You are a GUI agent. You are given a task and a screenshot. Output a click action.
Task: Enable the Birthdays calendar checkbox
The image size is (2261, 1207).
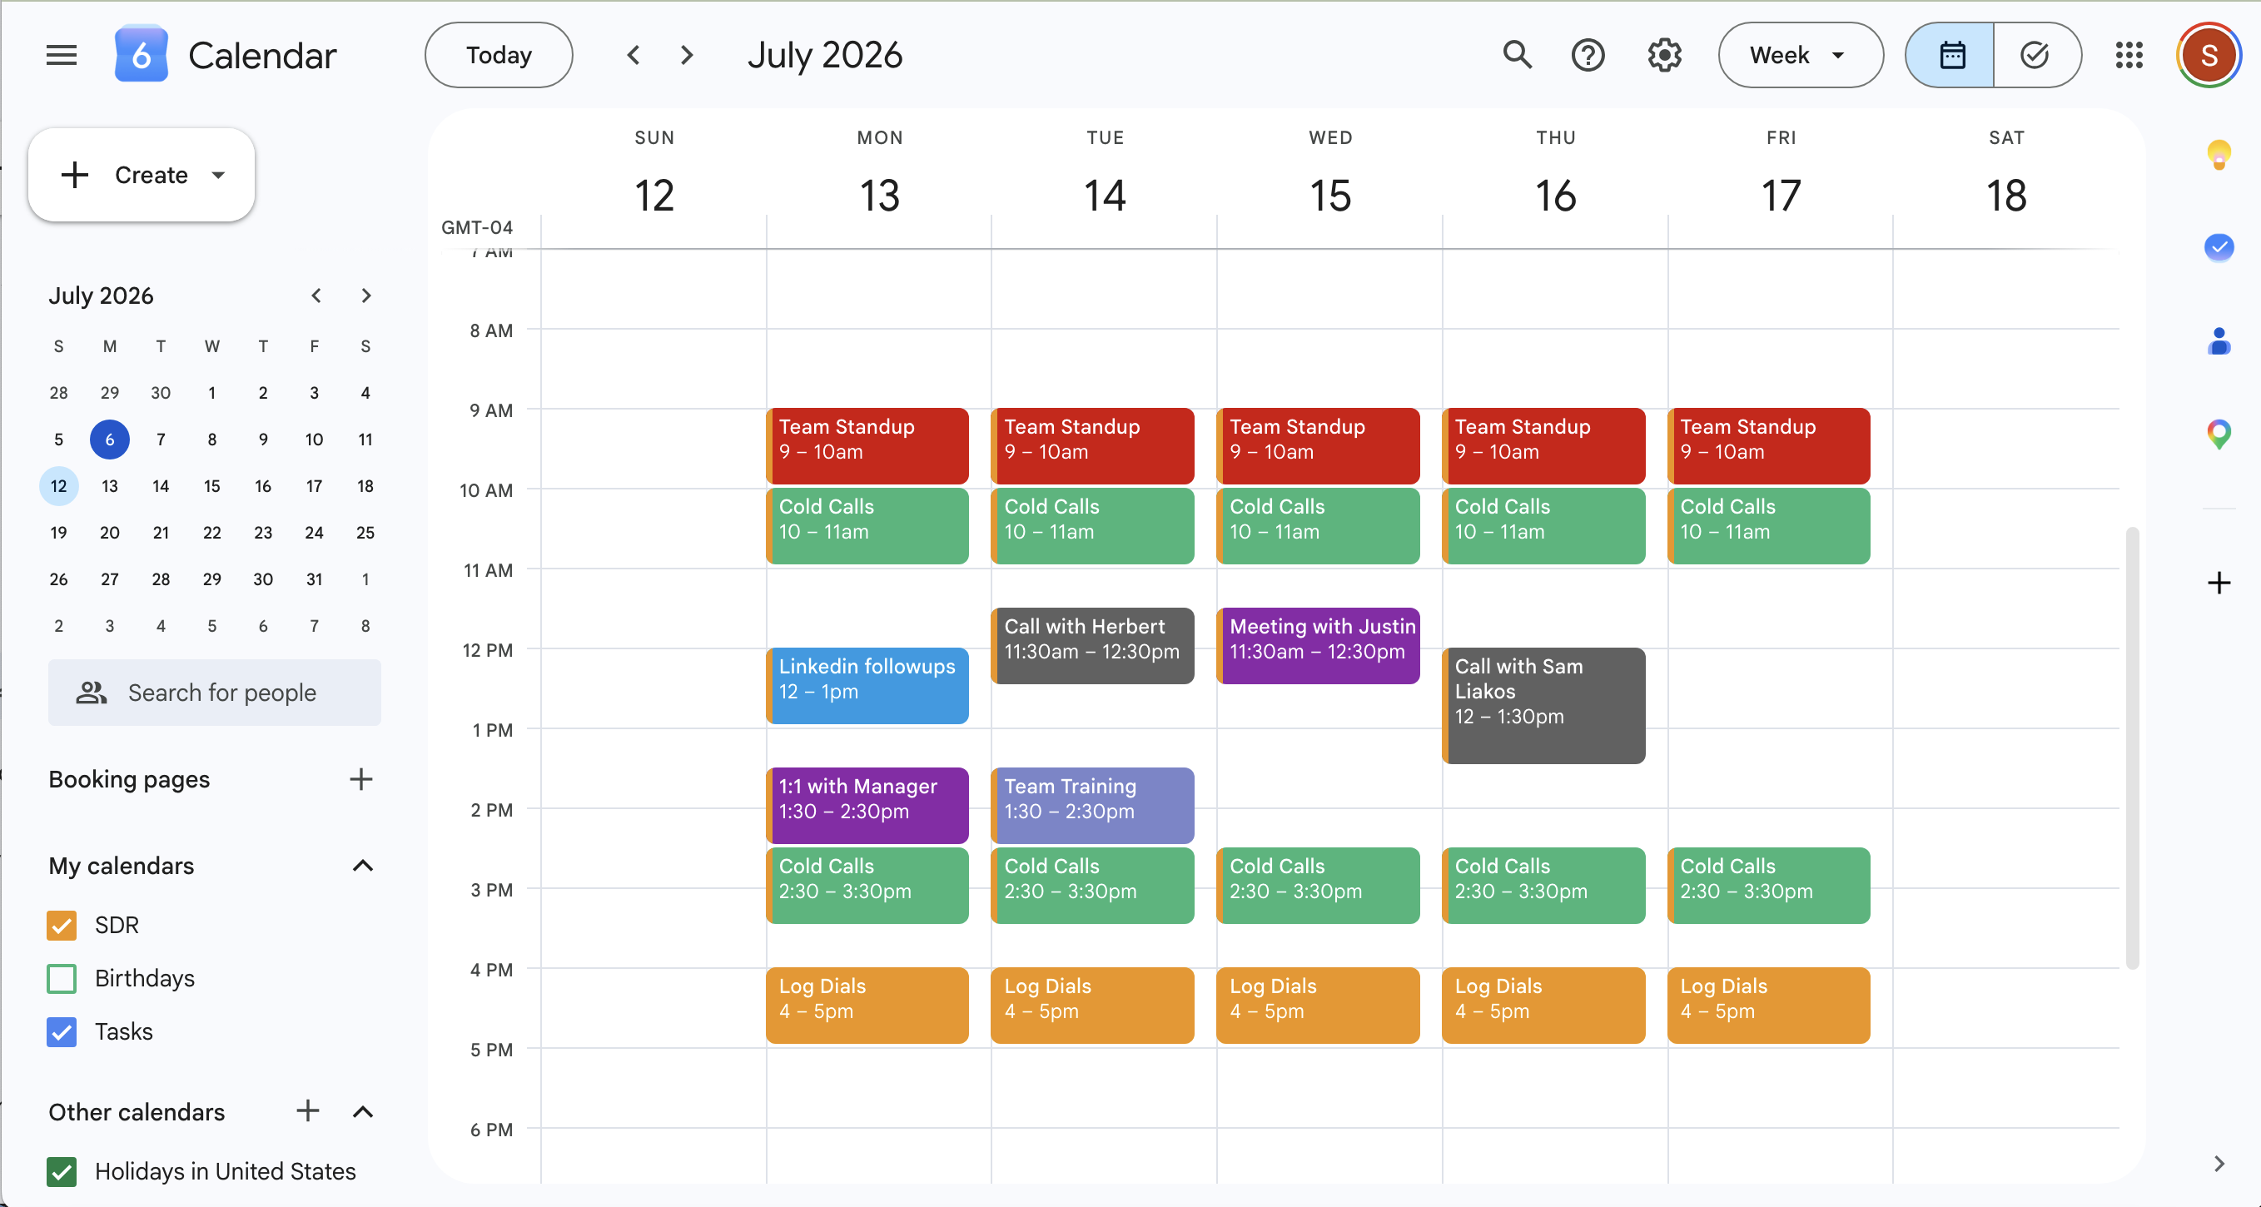(62, 978)
